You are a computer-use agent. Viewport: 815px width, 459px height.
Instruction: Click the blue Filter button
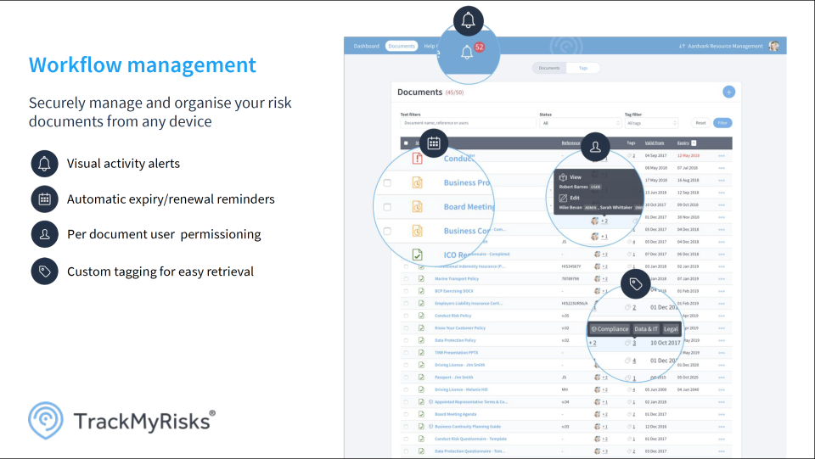pyautogui.click(x=722, y=123)
